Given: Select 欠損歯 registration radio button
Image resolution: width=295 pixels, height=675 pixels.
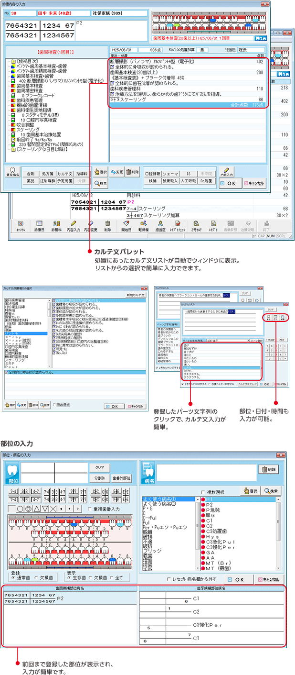Looking at the screenshot, I should 36,578.
